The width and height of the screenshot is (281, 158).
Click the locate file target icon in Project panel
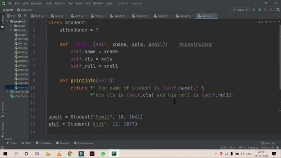click(x=19, y=16)
